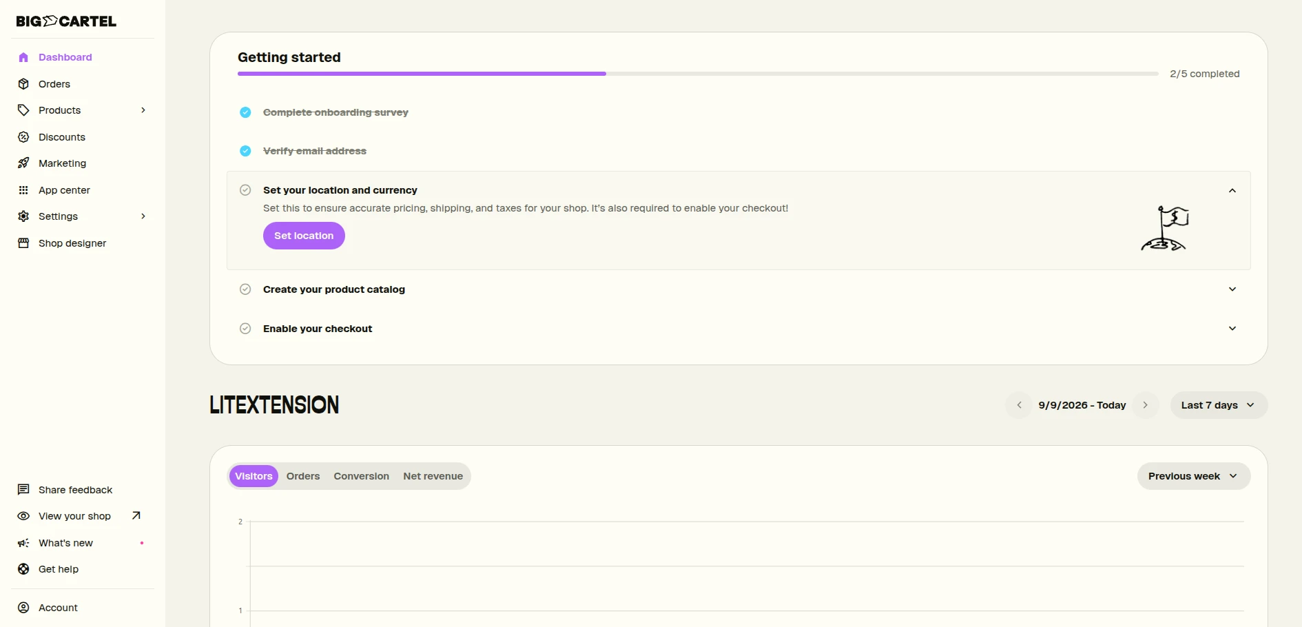
Task: Click the Share feedback message icon
Action: tap(23, 490)
